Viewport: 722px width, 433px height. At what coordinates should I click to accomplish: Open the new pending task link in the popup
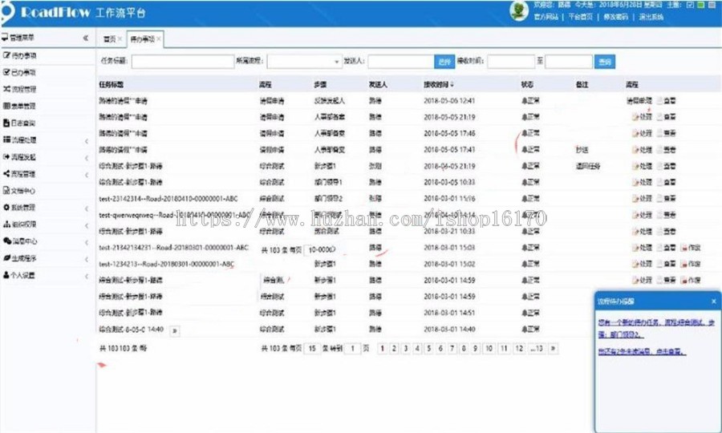coord(656,329)
